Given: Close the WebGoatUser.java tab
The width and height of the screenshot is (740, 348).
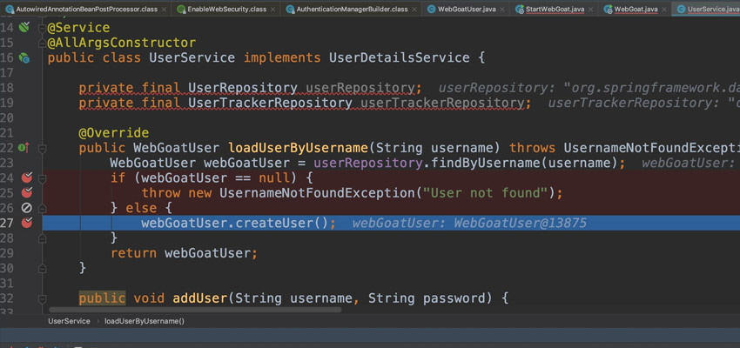Looking at the screenshot, I should tap(501, 10).
